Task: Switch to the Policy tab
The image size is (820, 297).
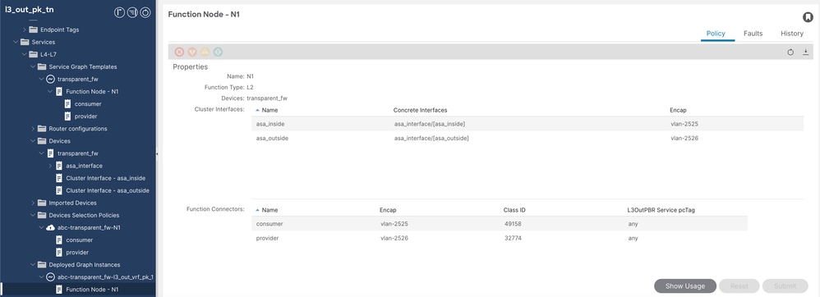Action: pyautogui.click(x=716, y=34)
